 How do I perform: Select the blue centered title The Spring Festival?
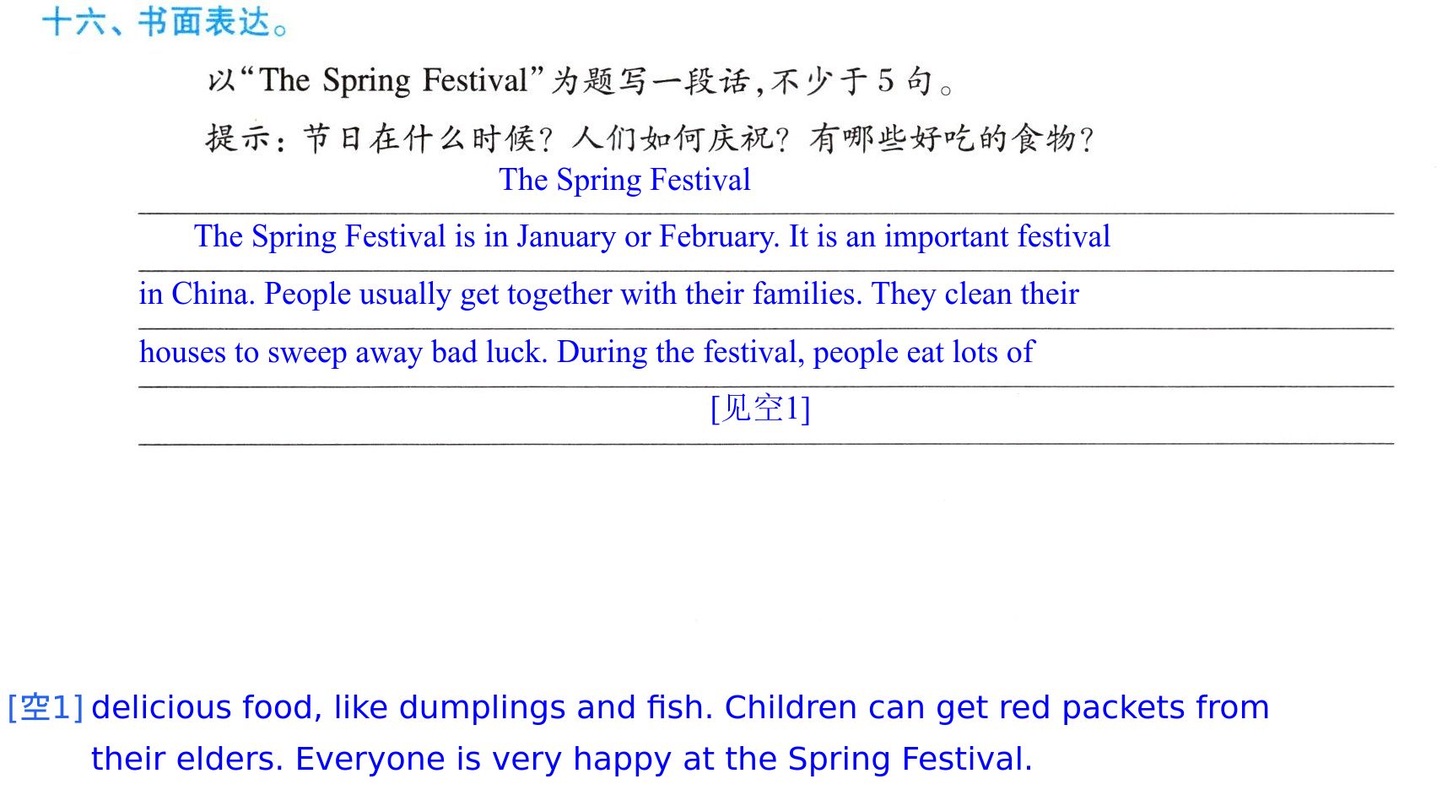[x=624, y=180]
